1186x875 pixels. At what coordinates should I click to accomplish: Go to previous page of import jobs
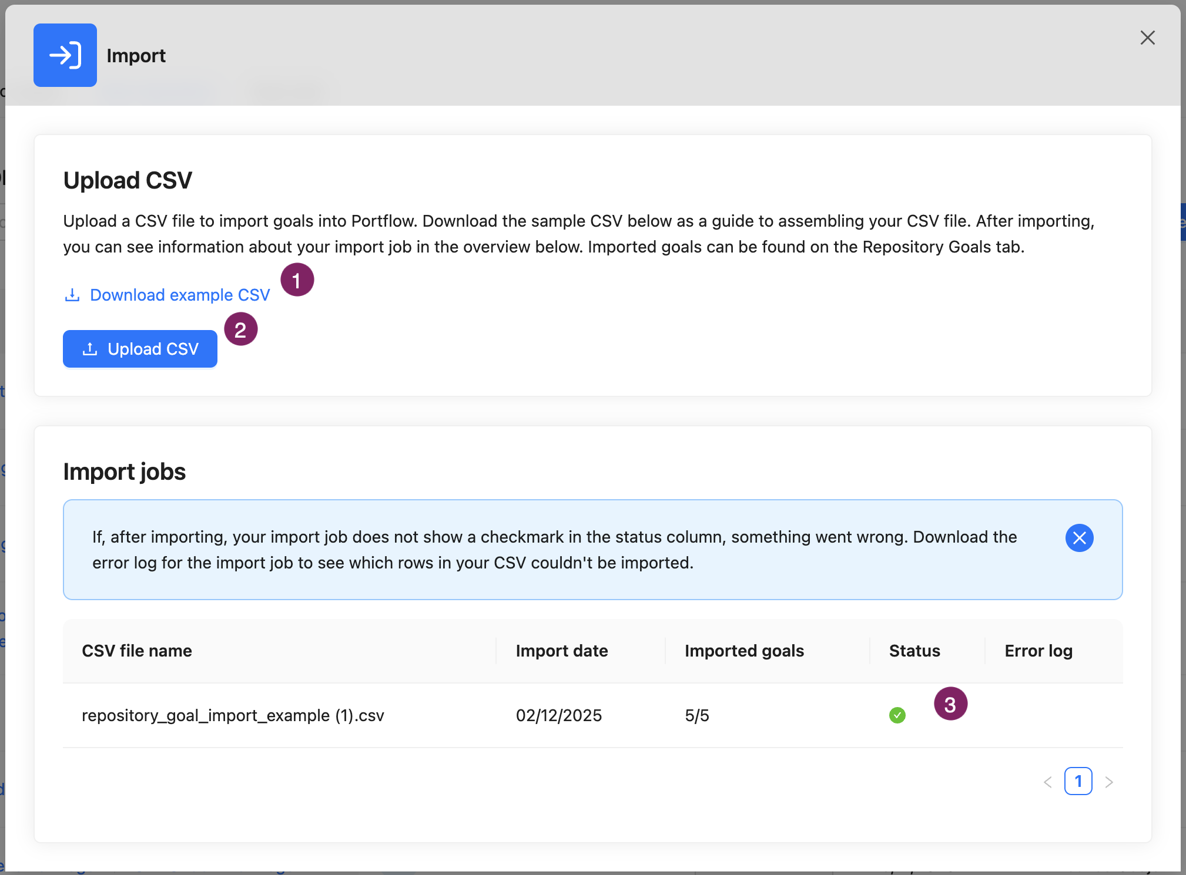tap(1047, 782)
